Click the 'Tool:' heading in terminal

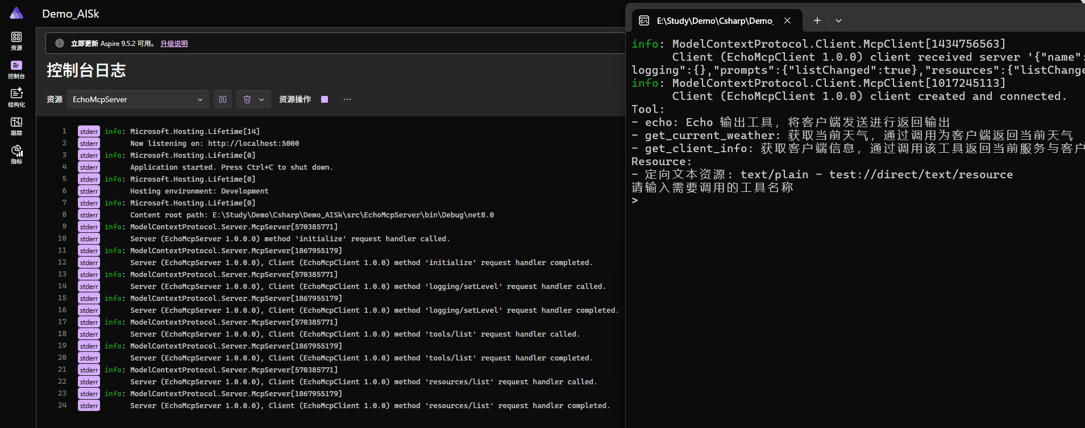click(x=648, y=109)
